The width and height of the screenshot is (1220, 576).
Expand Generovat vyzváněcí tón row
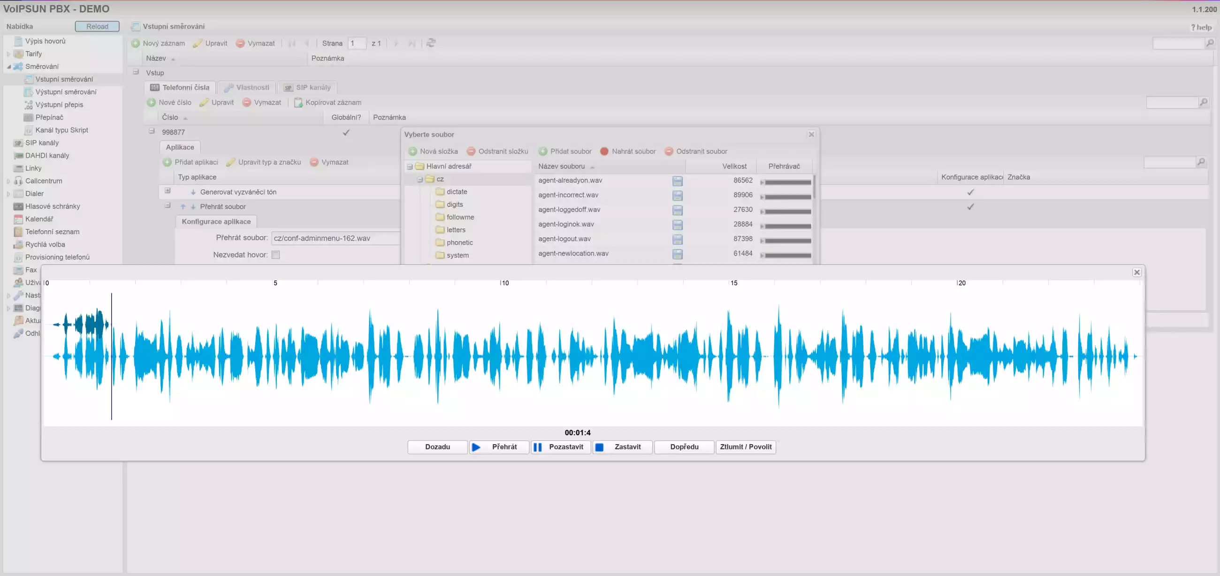click(167, 191)
